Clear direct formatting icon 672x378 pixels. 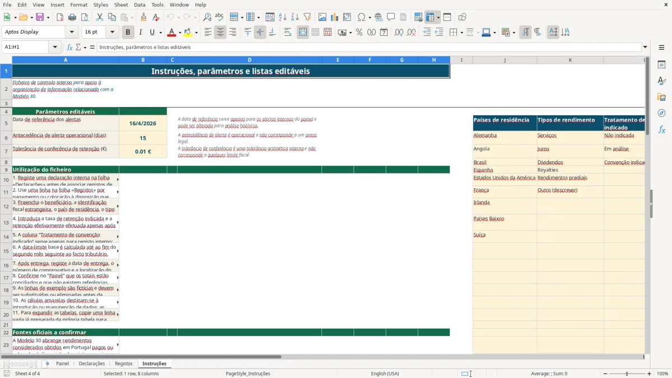point(156,17)
